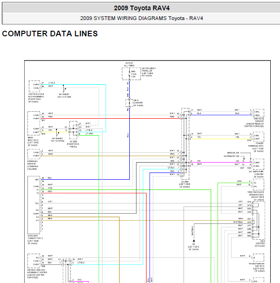Click the "BAT" terminal on Data Link Connector
Image resolution: width=280 pixels, height=283 pixels.
tap(37, 180)
